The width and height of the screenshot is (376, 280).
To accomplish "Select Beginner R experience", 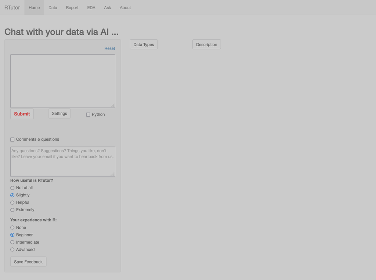I will pos(12,235).
